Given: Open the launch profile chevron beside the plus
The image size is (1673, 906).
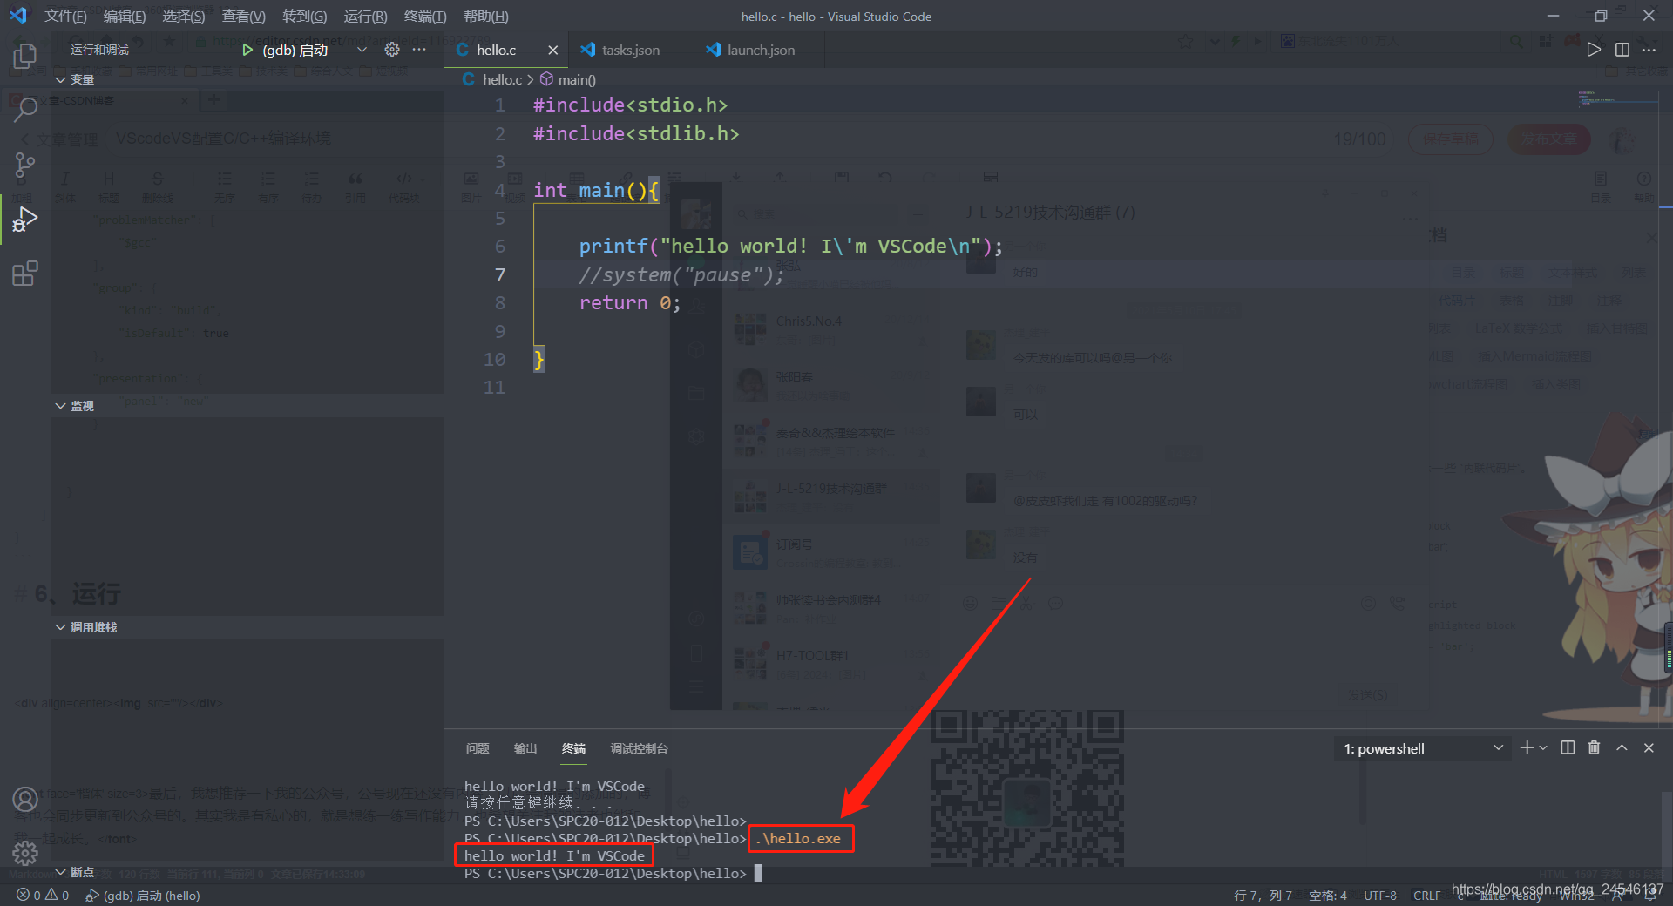Looking at the screenshot, I should pyautogui.click(x=1543, y=747).
